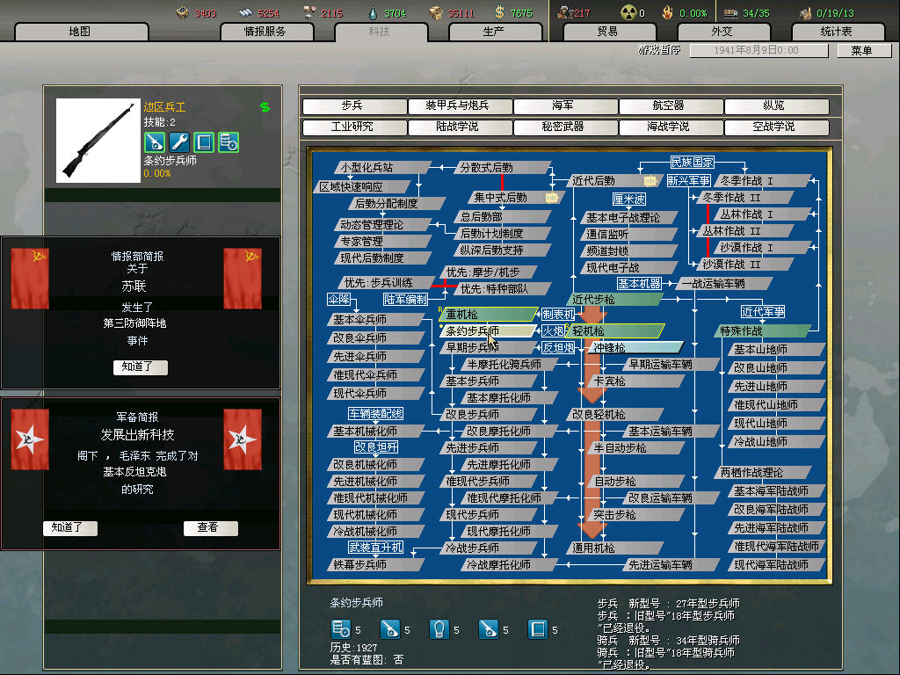The image size is (900, 675).
Task: Select the 基本山地师 technology node
Action: tap(777, 350)
